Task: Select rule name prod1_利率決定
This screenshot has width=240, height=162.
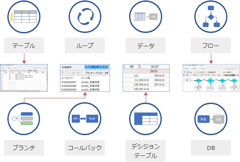Action: point(90,82)
